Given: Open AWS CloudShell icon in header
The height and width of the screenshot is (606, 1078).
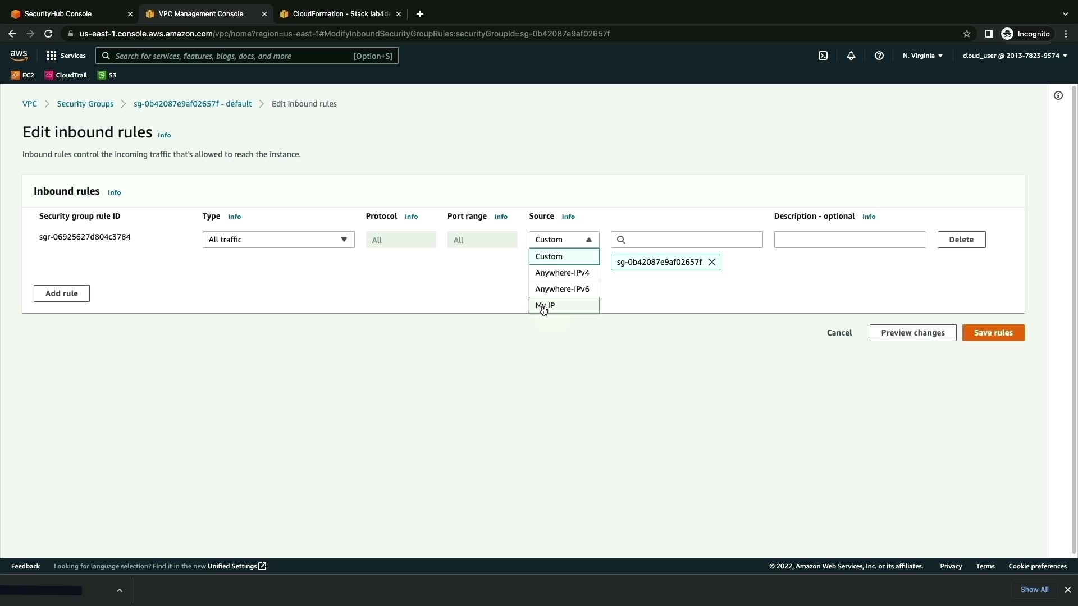Looking at the screenshot, I should tap(823, 56).
